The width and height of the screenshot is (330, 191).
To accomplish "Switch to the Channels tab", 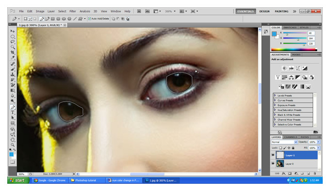I will click(x=290, y=137).
